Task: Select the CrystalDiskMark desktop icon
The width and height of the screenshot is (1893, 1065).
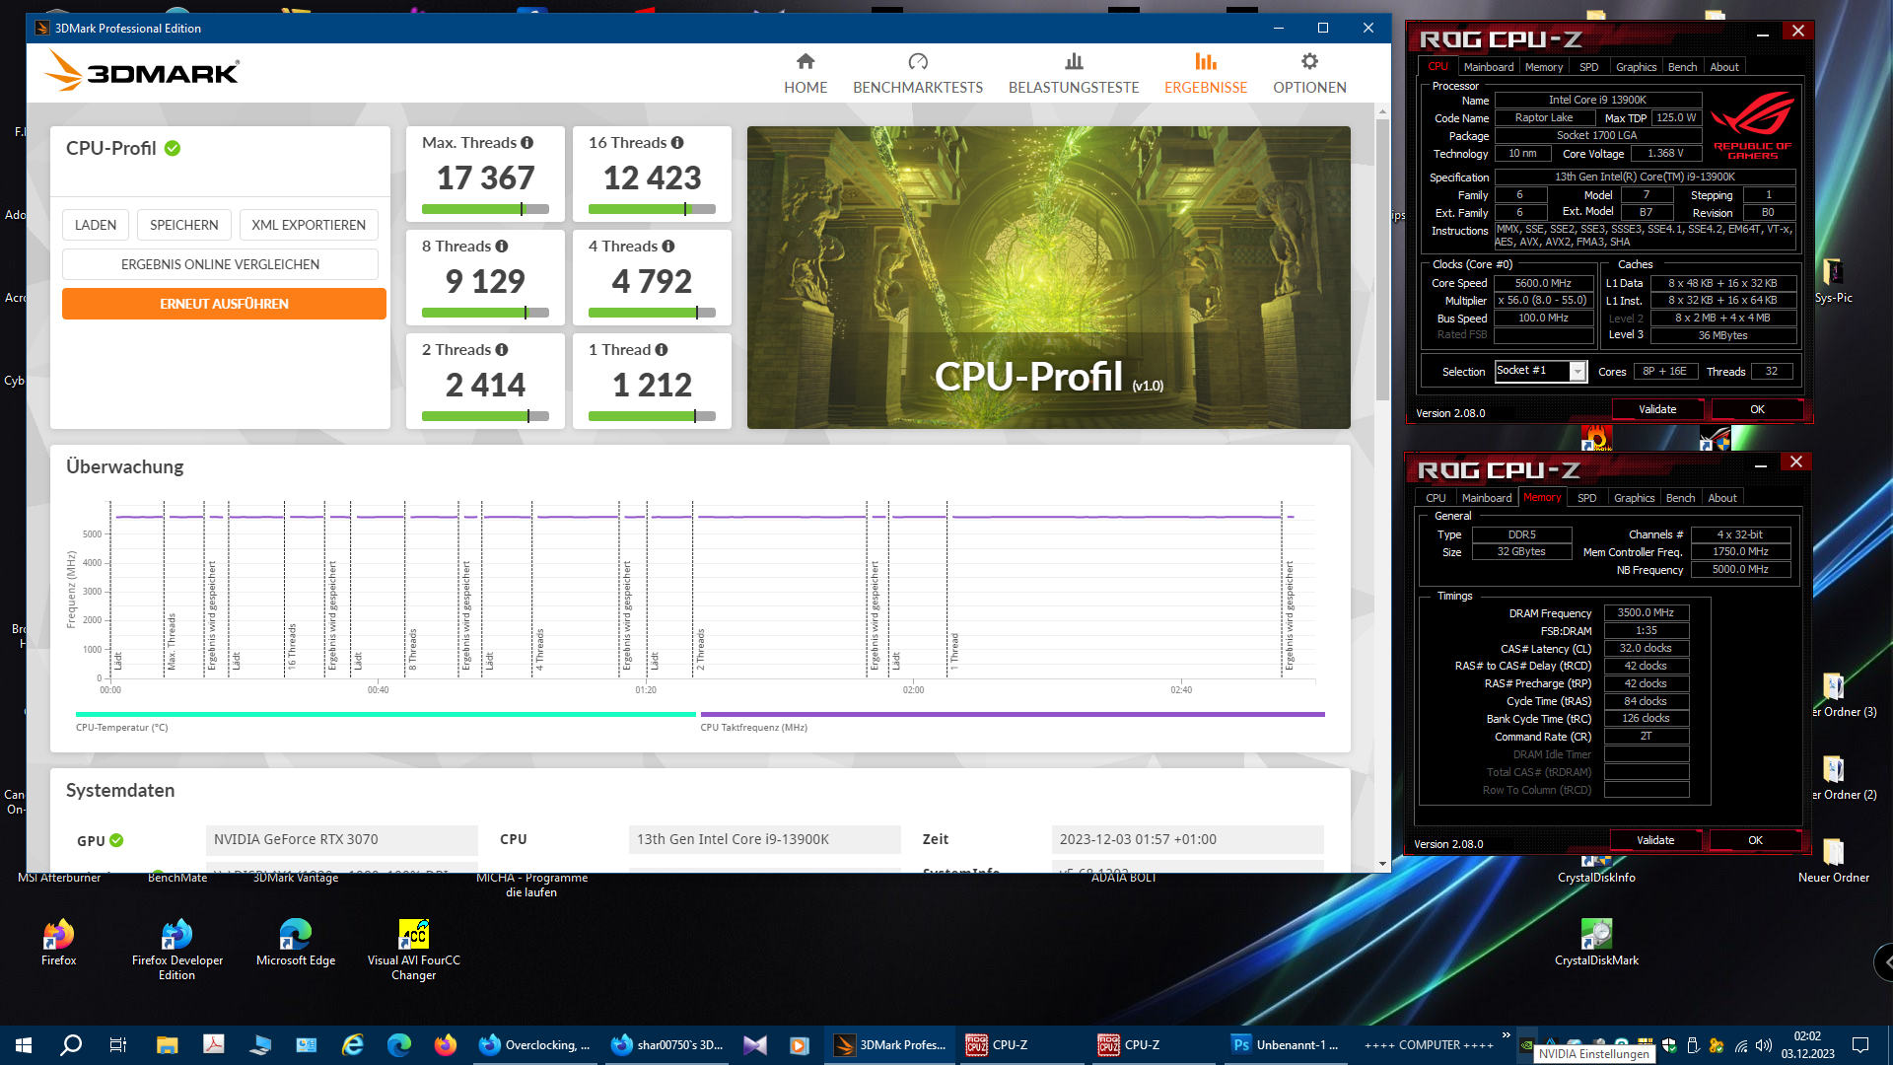Action: click(x=1596, y=943)
